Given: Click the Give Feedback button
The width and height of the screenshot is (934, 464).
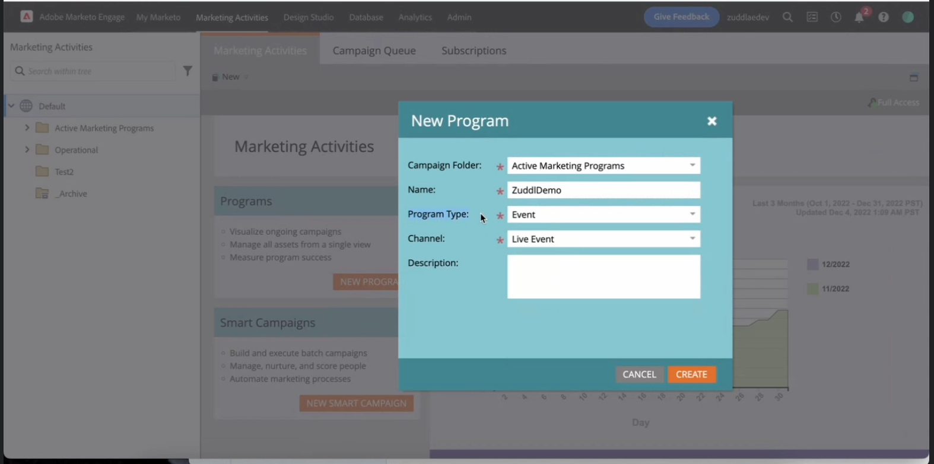Looking at the screenshot, I should point(682,17).
